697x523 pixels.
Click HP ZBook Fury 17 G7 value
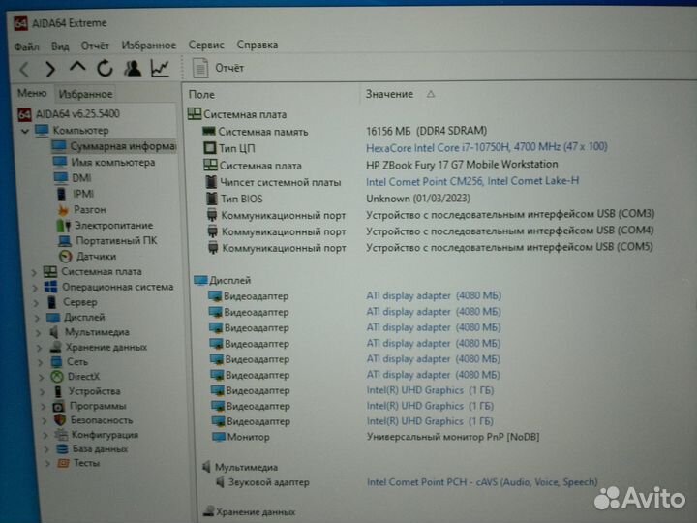point(462,164)
